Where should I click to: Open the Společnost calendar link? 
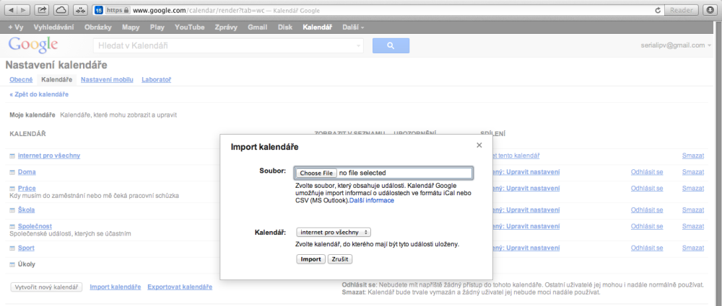35,227
